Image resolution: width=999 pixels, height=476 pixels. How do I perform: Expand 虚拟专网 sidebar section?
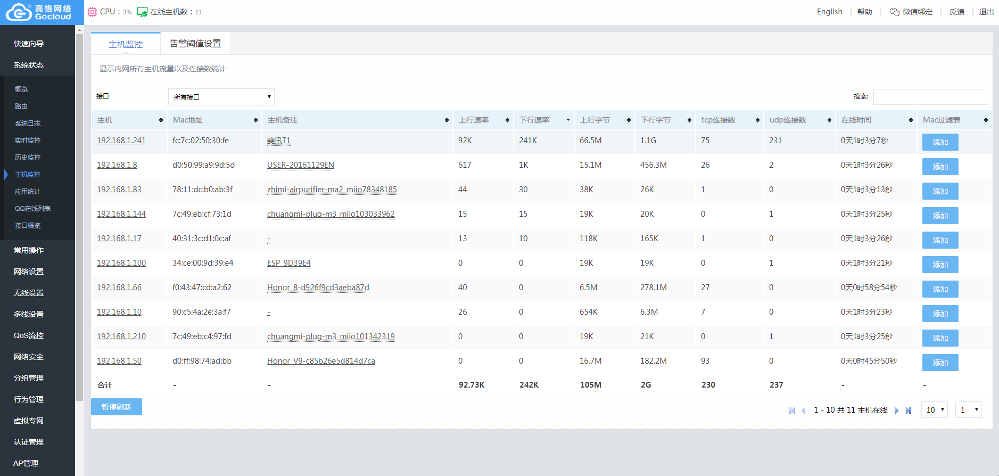tap(29, 421)
